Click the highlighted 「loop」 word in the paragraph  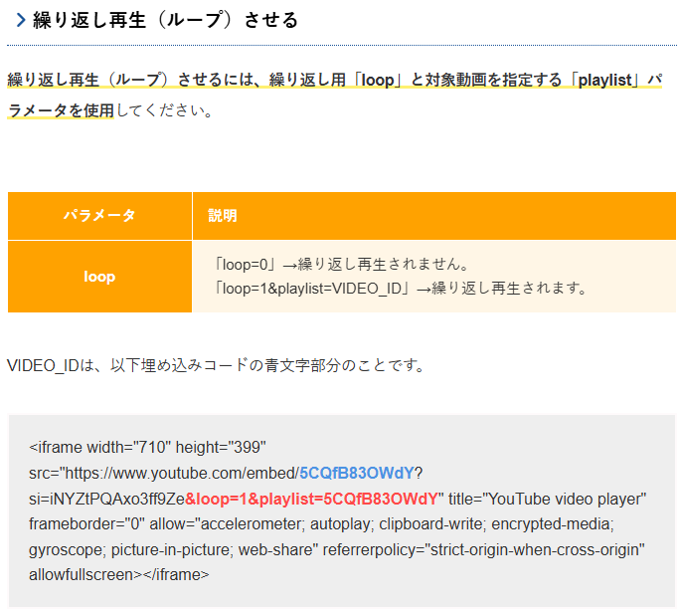pyautogui.click(x=378, y=81)
